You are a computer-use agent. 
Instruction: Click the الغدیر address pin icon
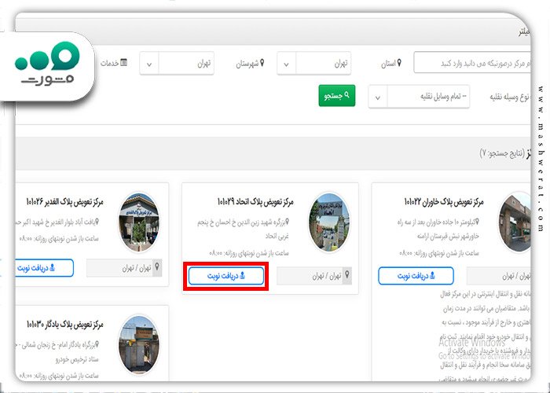pos(97,222)
